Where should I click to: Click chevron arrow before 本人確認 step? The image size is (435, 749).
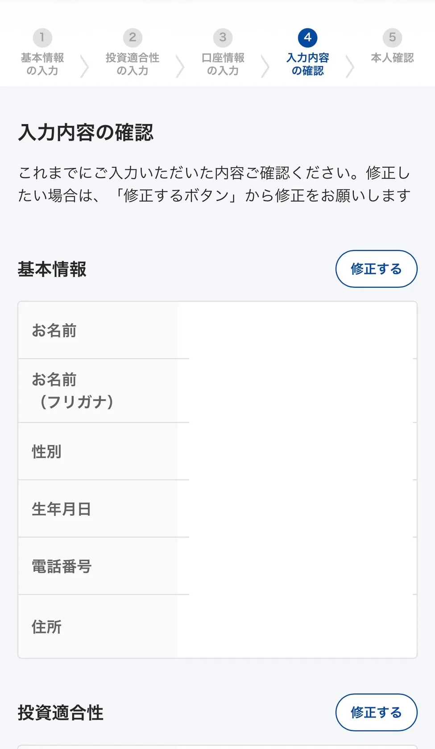[350, 66]
